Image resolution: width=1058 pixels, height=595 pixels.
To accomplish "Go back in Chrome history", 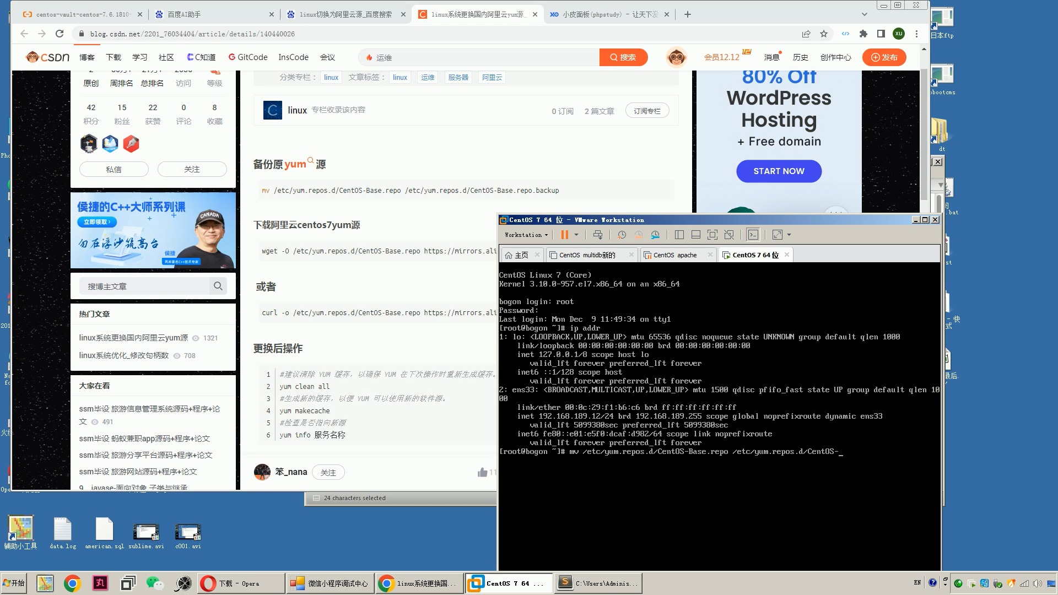I will coord(24,34).
